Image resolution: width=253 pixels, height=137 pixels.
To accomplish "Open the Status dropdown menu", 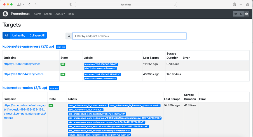I will (60, 14).
